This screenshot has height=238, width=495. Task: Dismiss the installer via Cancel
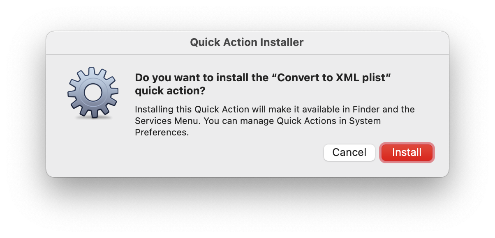tap(349, 152)
